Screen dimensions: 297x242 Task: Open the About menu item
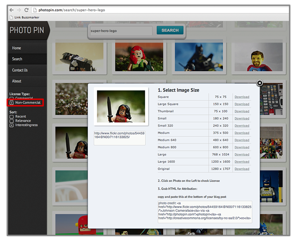[17, 81]
